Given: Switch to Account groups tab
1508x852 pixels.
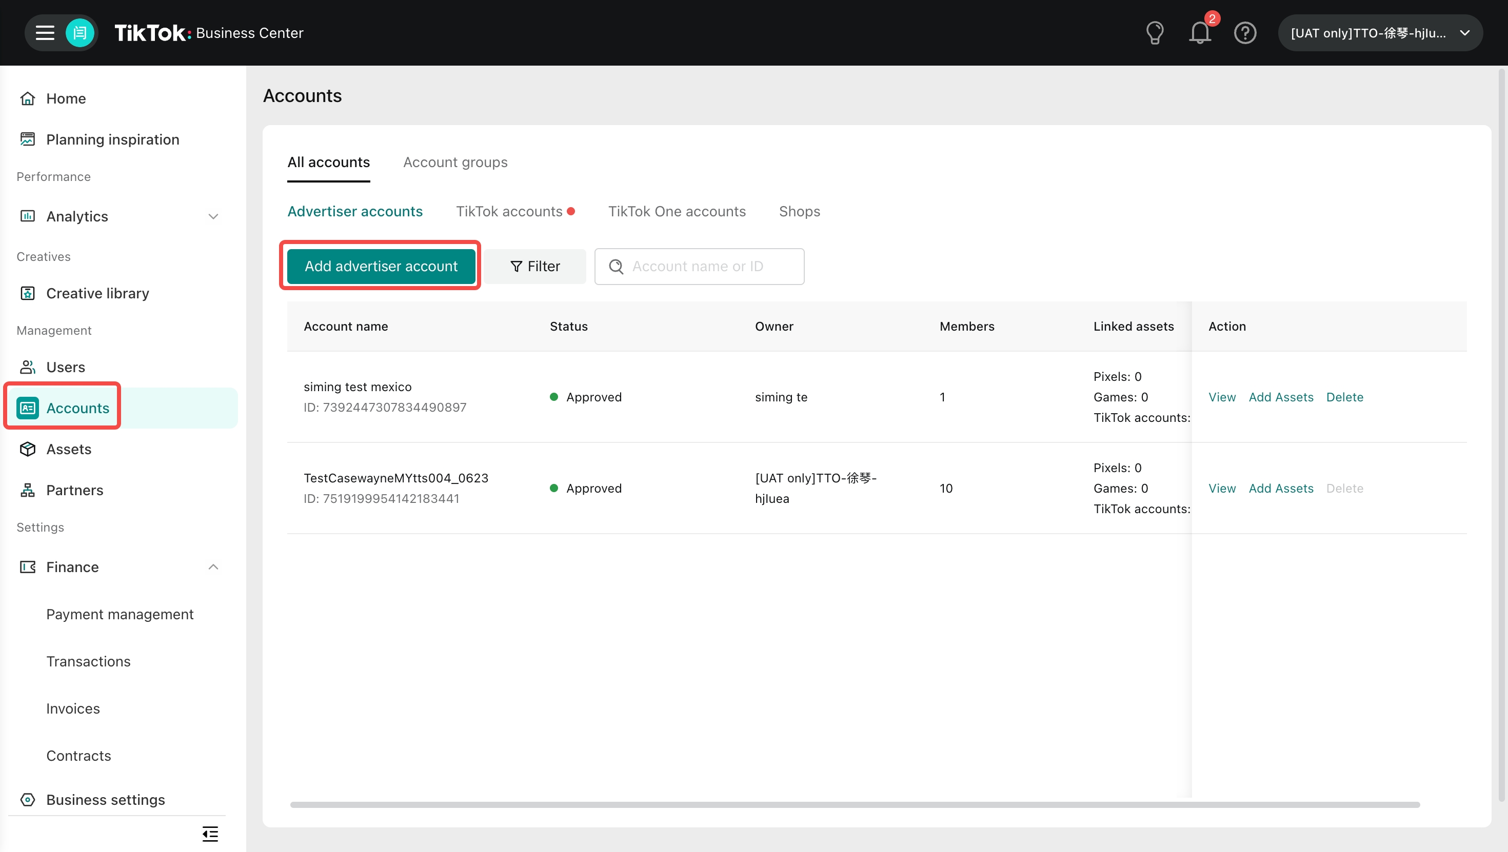Looking at the screenshot, I should tap(455, 162).
